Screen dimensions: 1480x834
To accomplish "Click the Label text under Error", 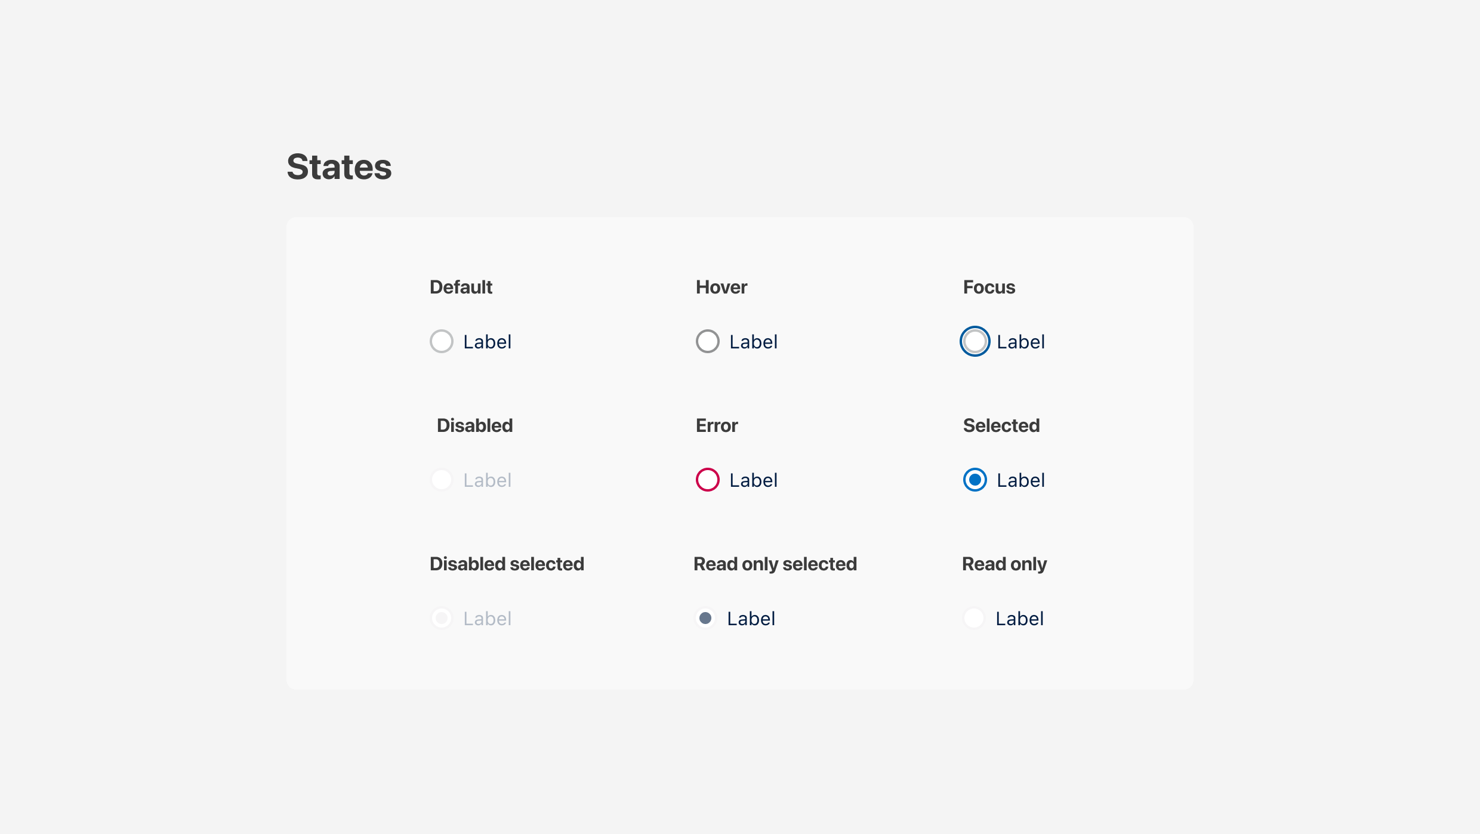I will coord(753,480).
